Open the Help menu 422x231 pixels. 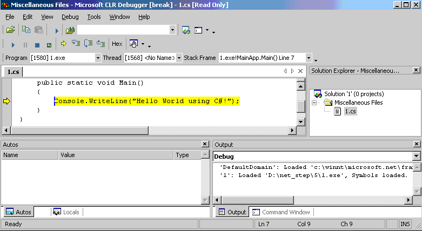(x=144, y=17)
